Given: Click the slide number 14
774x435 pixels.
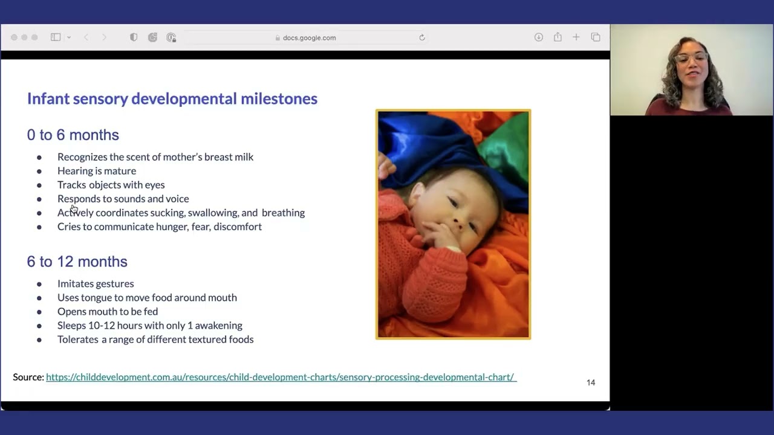Looking at the screenshot, I should click(591, 382).
